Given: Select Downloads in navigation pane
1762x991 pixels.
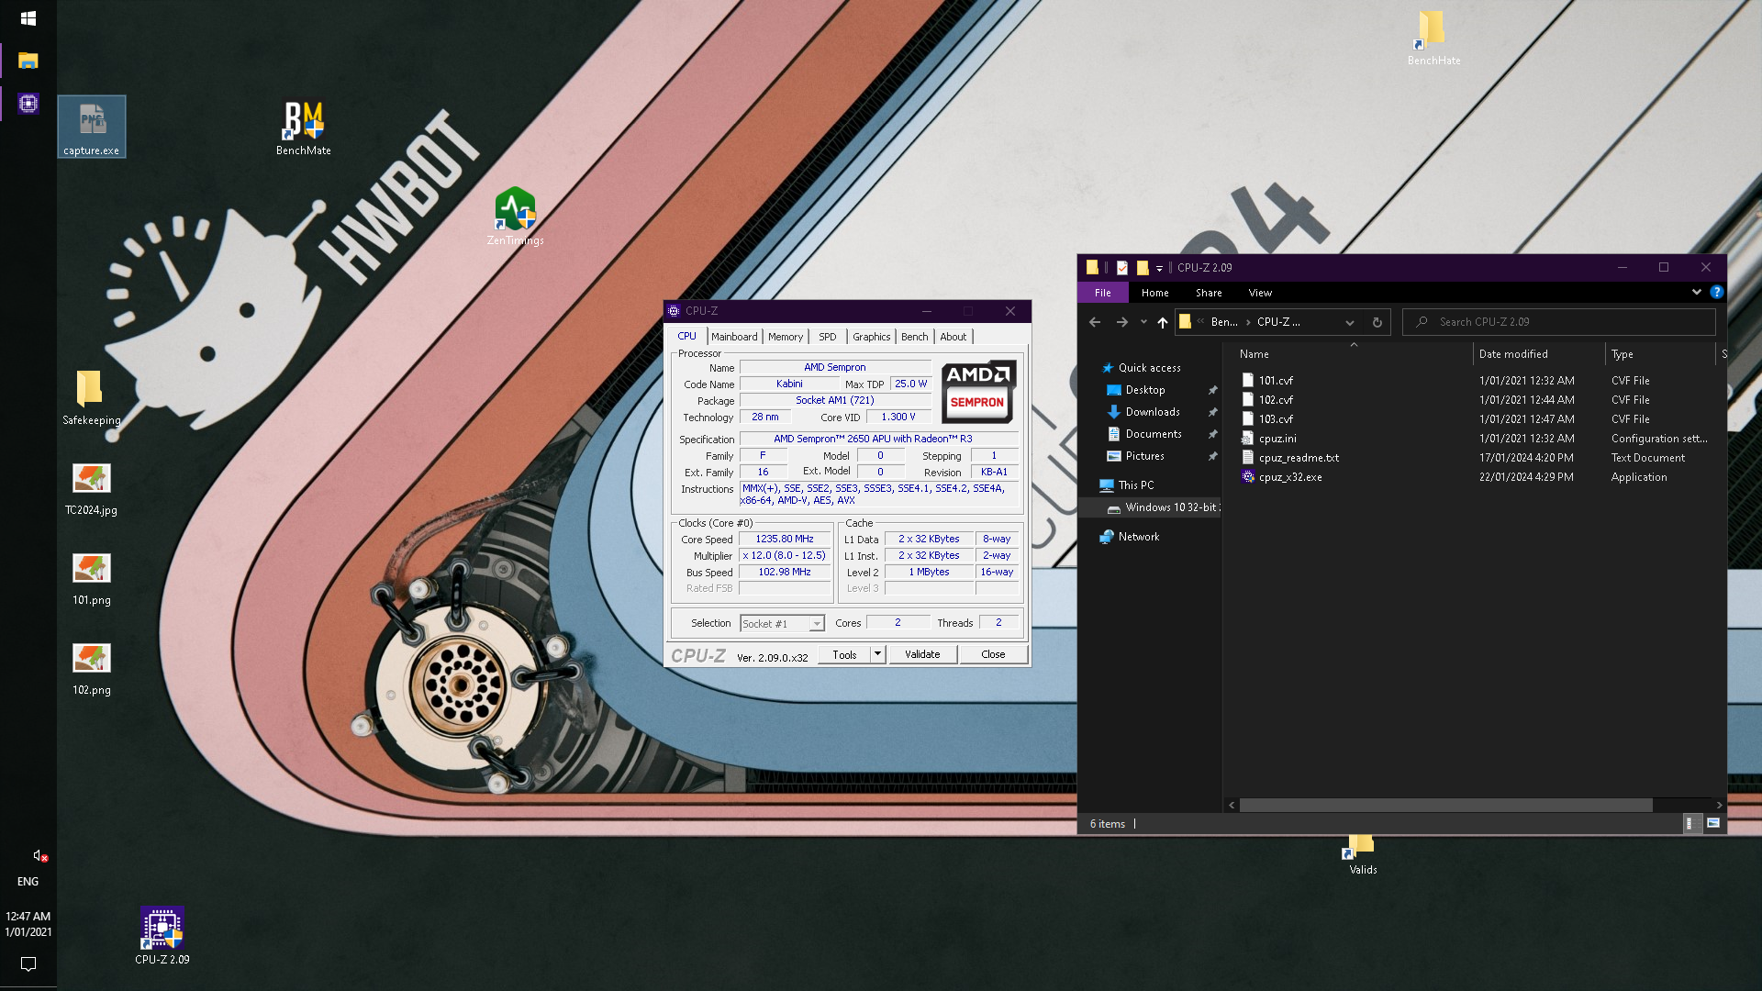Looking at the screenshot, I should [1152, 412].
